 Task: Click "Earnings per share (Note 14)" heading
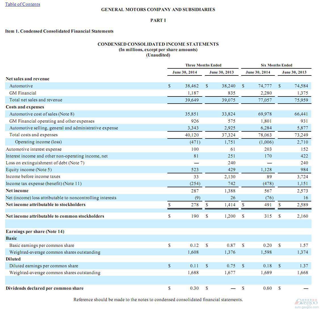pos(35,232)
